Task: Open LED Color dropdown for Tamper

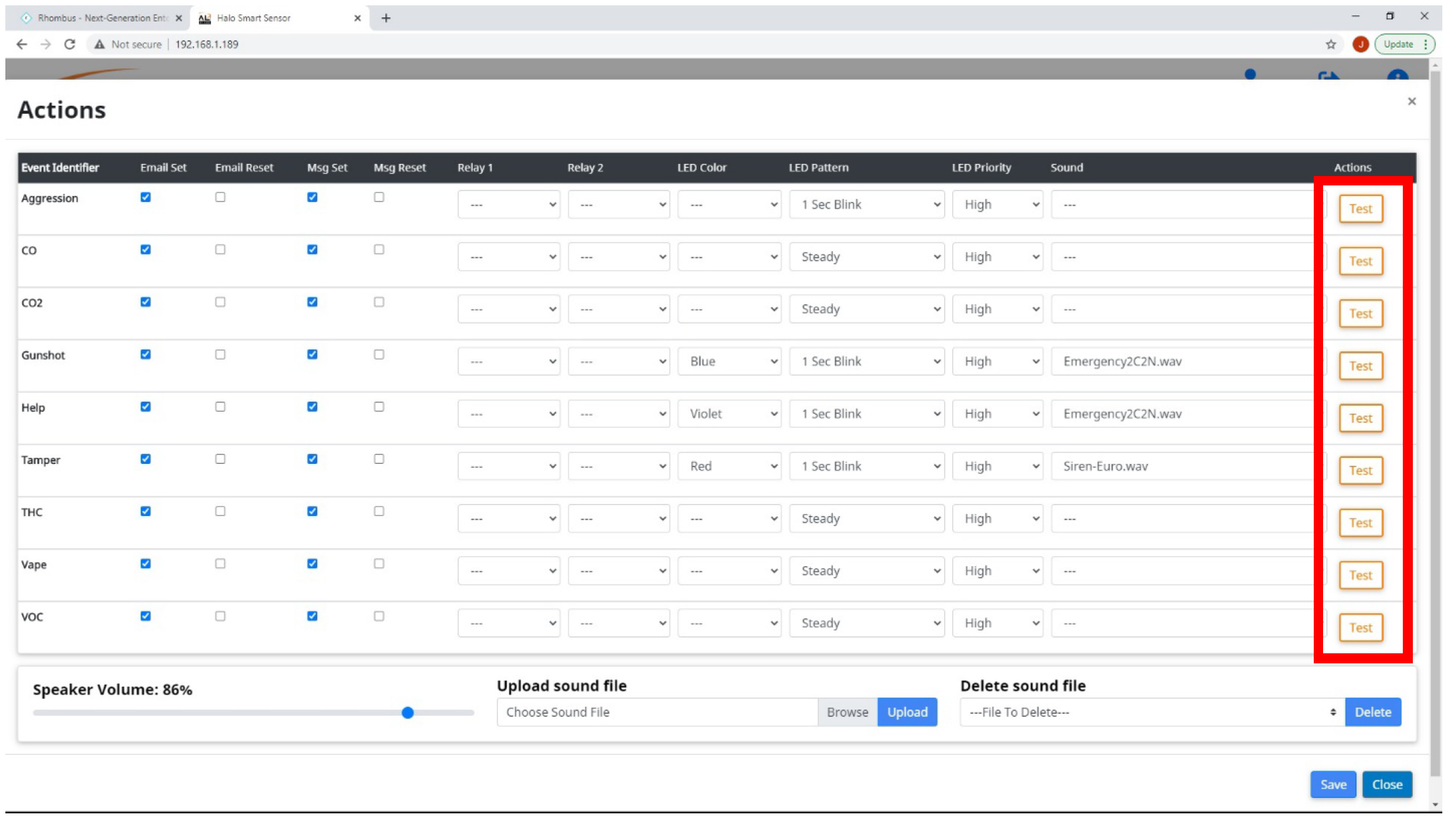Action: (x=729, y=467)
